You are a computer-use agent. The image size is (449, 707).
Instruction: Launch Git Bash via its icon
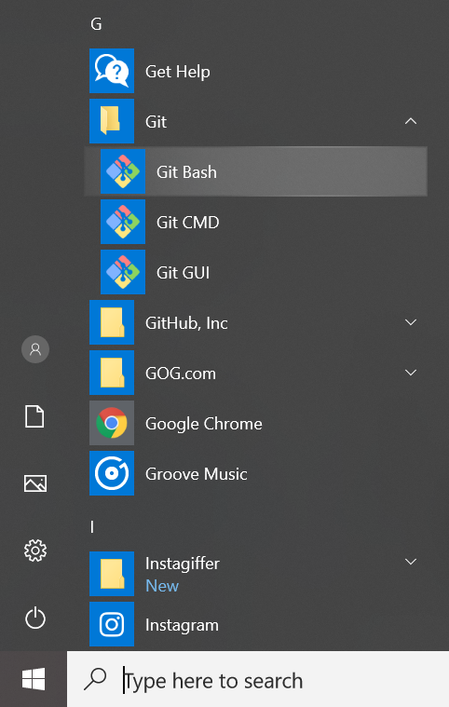tap(123, 171)
